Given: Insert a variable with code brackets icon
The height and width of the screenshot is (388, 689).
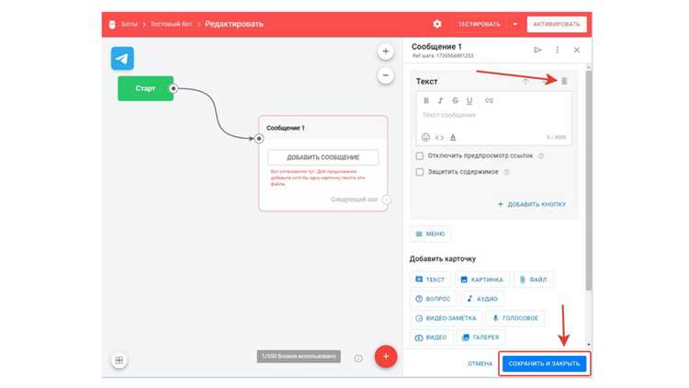Looking at the screenshot, I should (x=439, y=138).
